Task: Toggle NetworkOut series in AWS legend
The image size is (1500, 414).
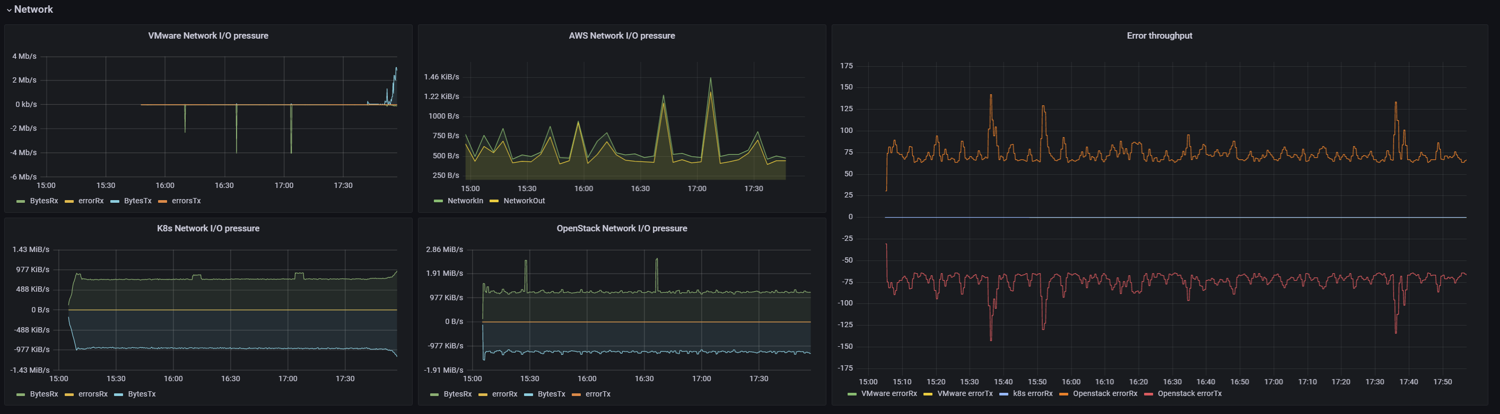Action: pos(524,201)
